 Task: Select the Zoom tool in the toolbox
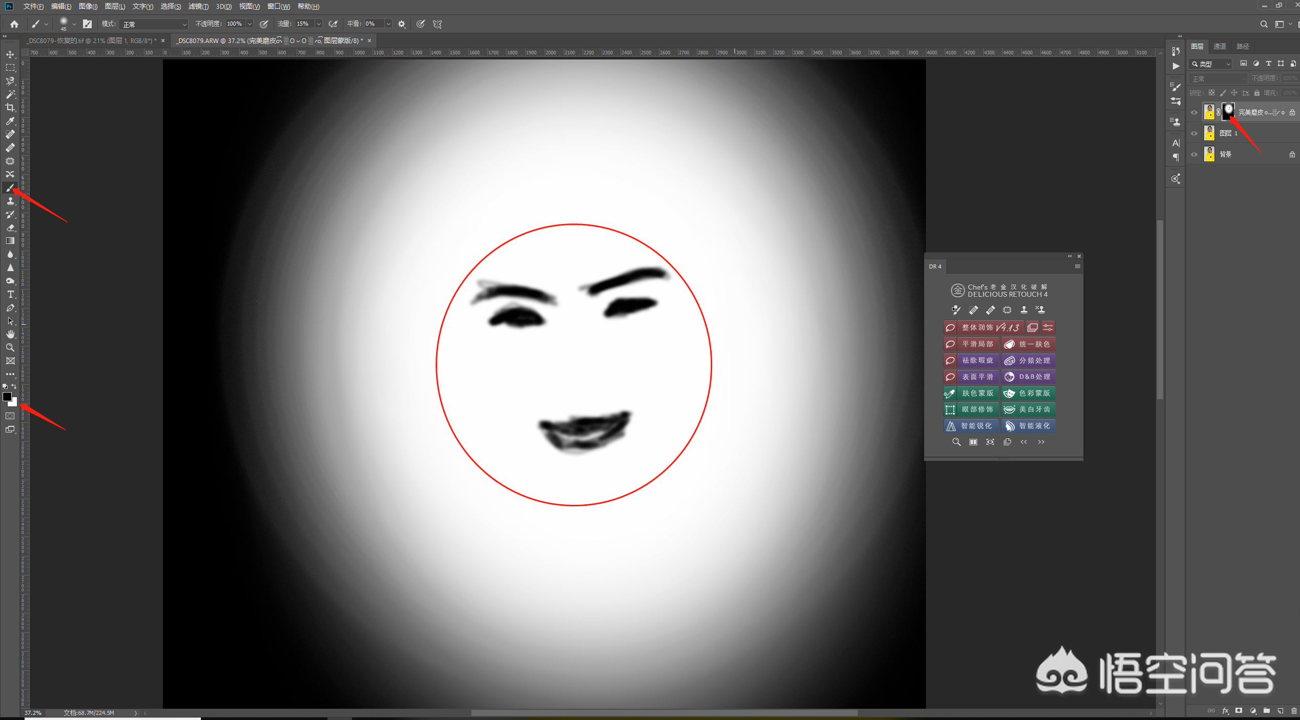10,347
